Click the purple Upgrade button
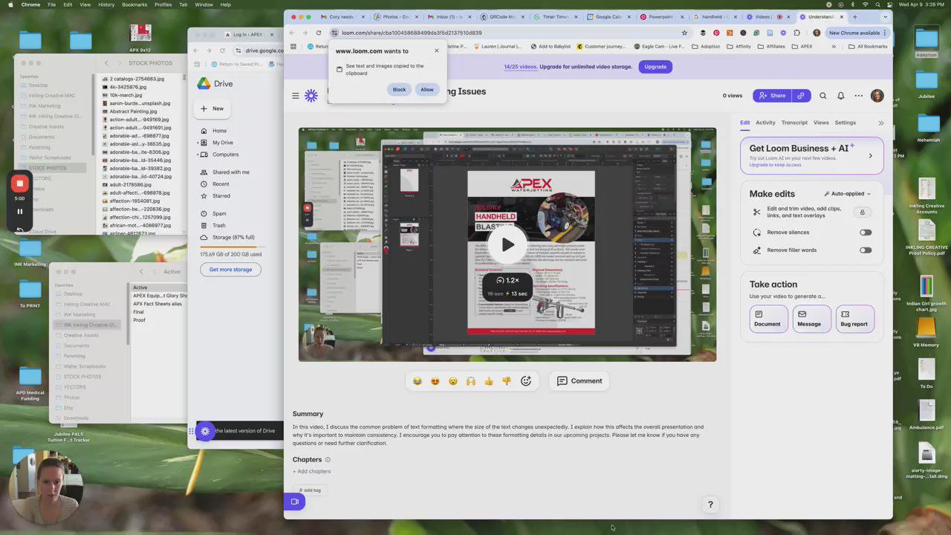This screenshot has width=951, height=535. click(x=655, y=67)
